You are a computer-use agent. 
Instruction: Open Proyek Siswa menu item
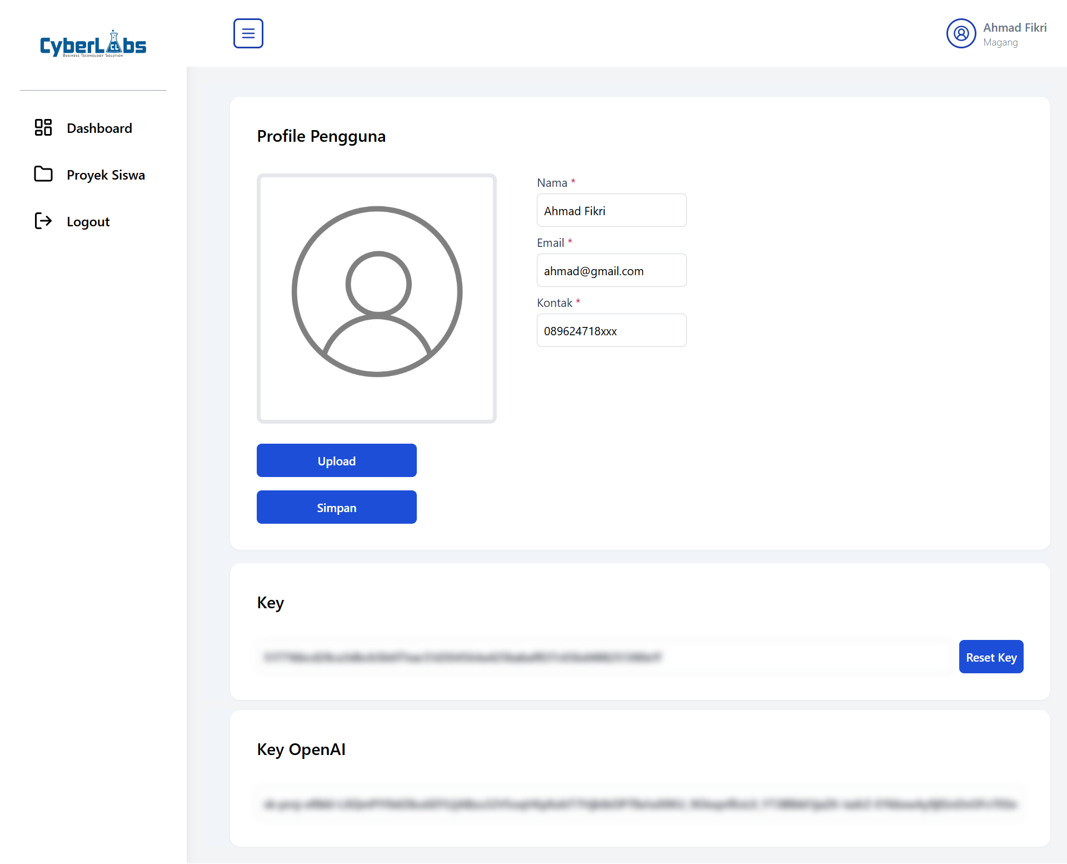click(106, 175)
